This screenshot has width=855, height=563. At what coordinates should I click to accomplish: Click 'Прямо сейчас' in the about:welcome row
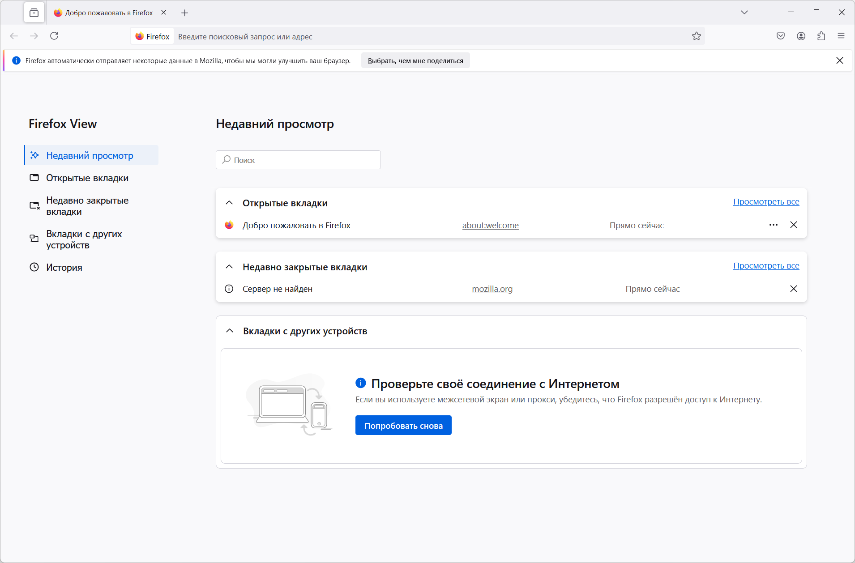tap(637, 225)
